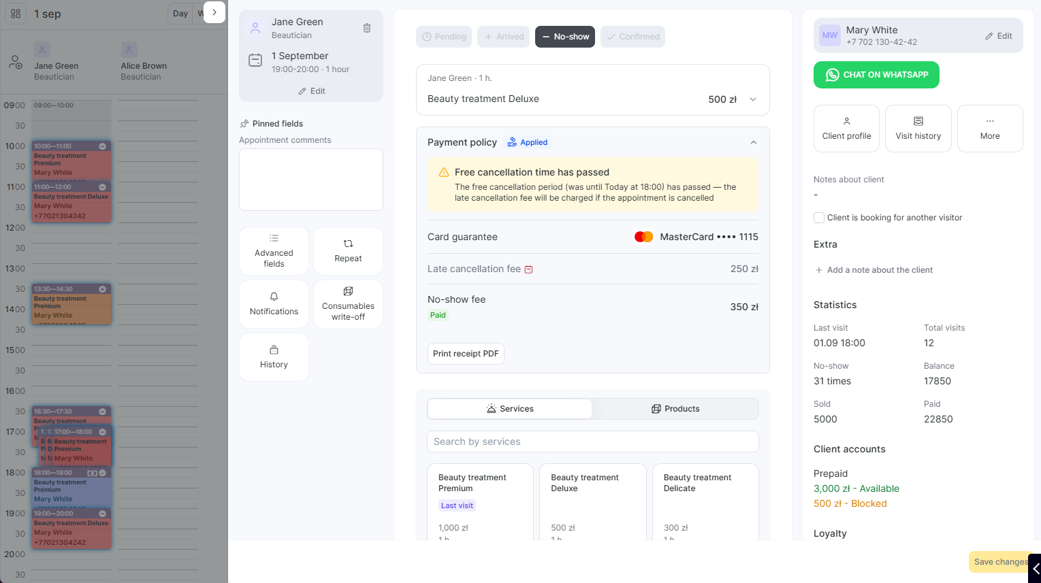
Task: Click the late cancellation fee info icon
Action: coord(529,269)
